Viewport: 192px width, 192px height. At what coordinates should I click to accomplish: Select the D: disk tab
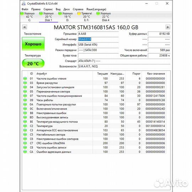(x=68, y=17)
